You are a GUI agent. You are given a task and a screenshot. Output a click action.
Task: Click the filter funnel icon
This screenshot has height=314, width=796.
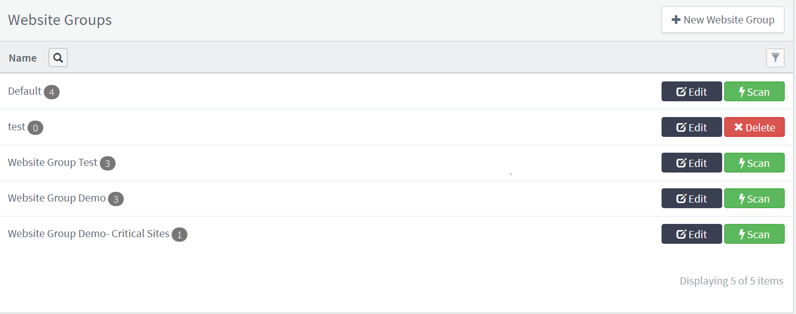coord(775,58)
